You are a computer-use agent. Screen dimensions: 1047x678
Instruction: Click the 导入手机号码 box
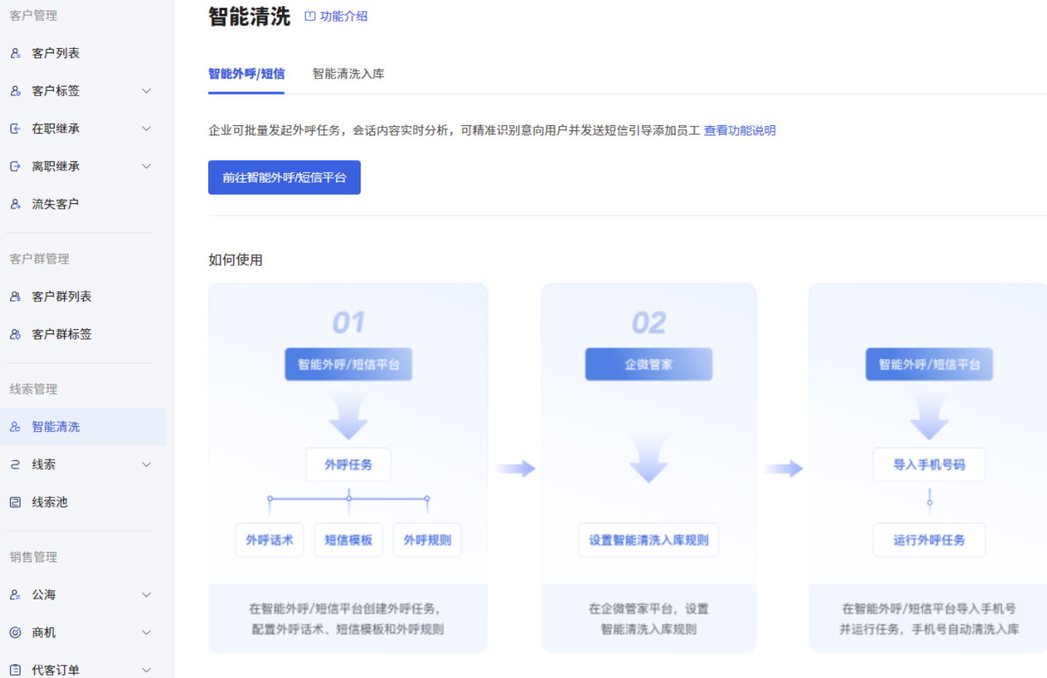pos(930,465)
